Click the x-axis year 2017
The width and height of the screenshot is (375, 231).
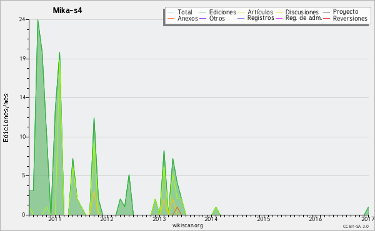[x=368, y=219]
